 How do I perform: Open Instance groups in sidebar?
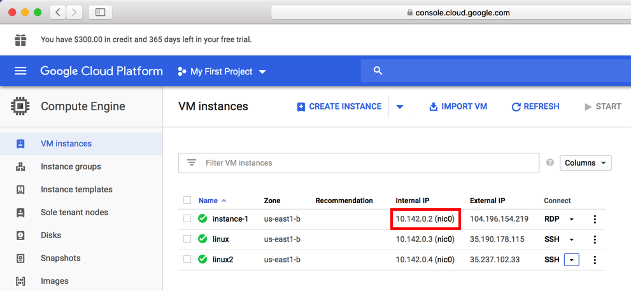(x=71, y=167)
